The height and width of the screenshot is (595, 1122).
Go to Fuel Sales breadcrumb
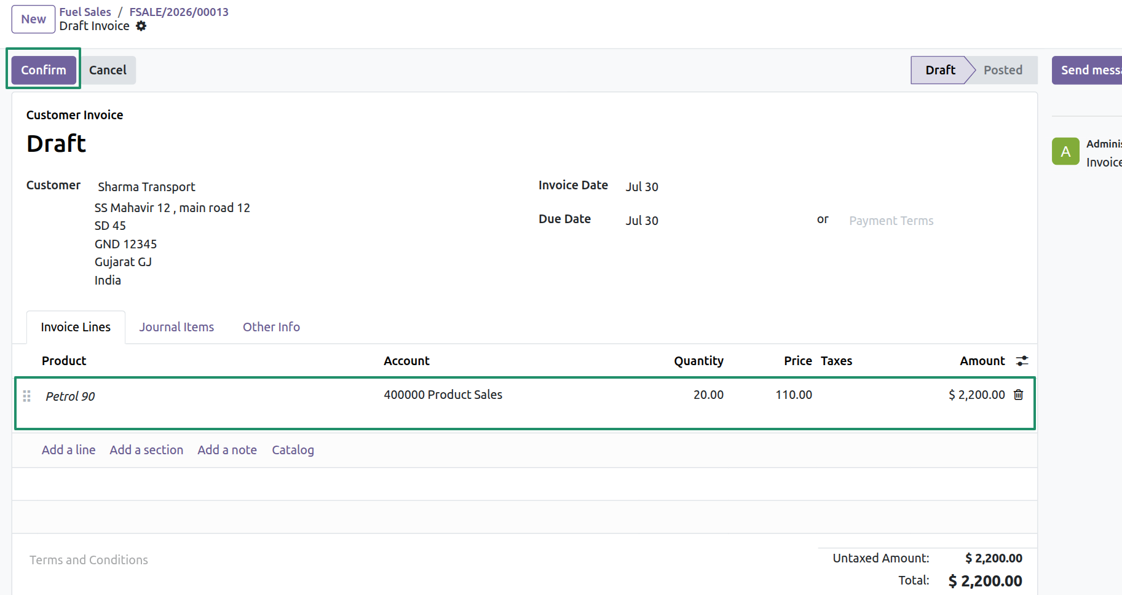click(x=85, y=12)
